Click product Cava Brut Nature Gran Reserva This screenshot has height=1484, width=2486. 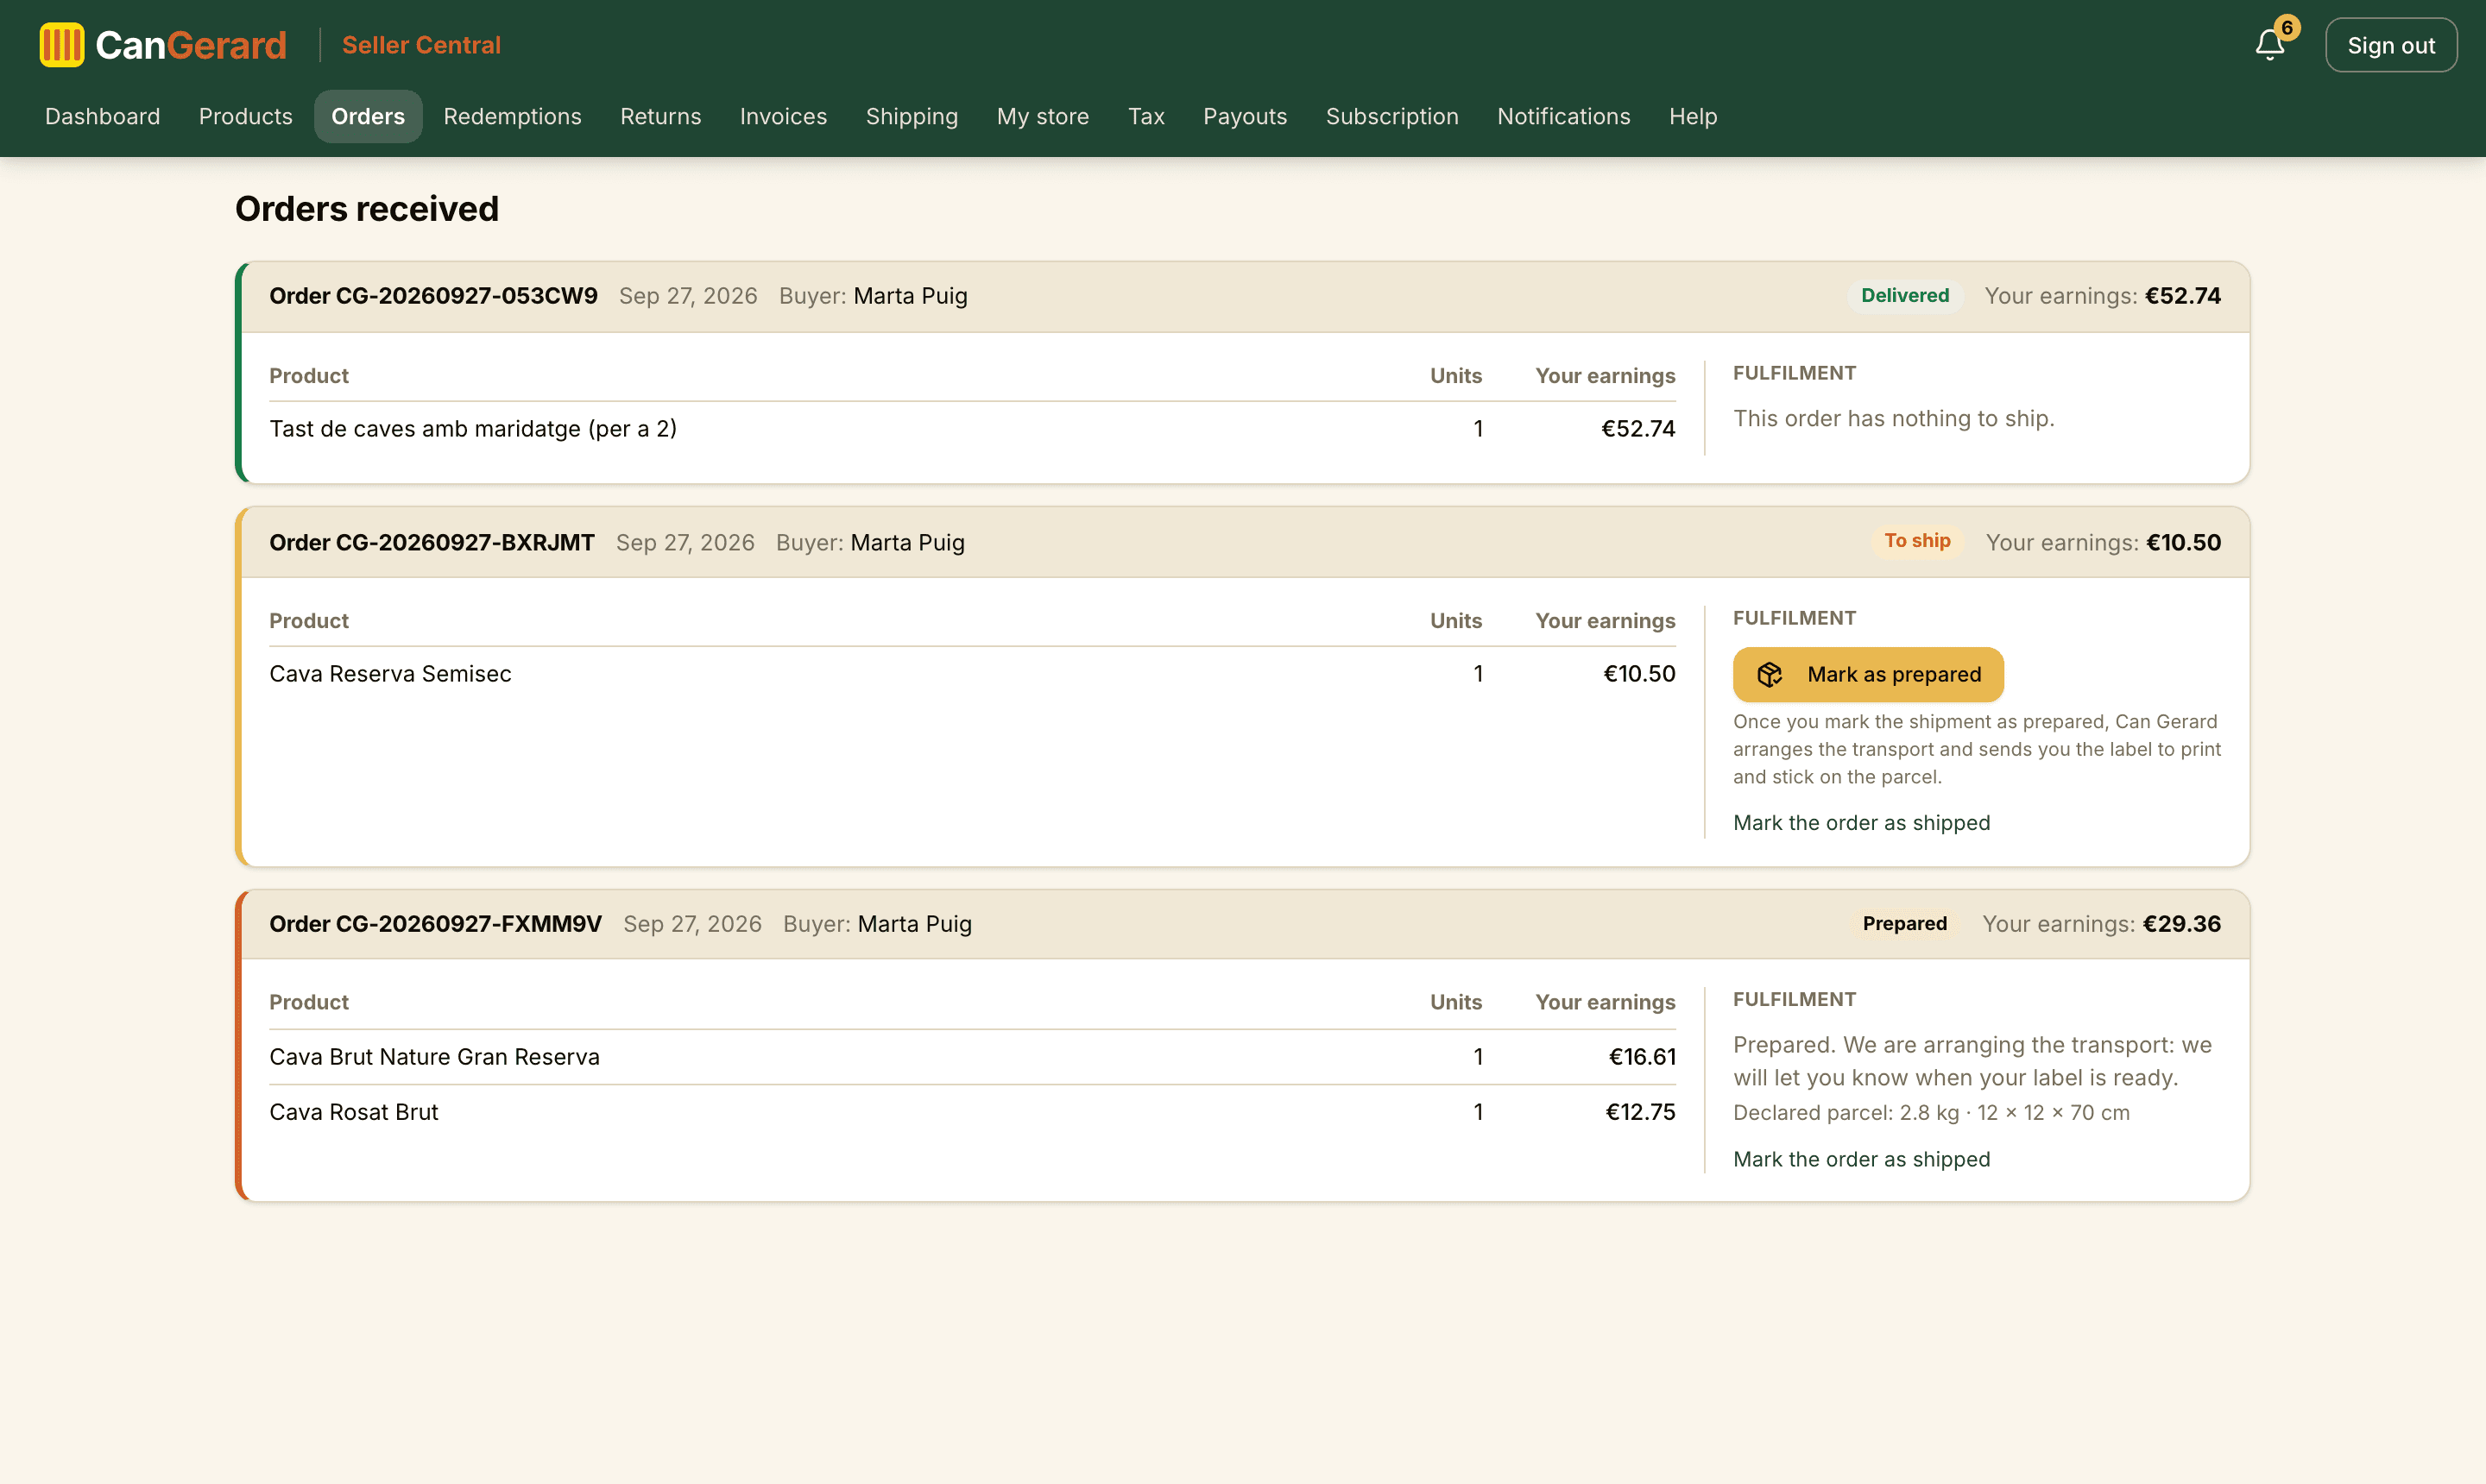pos(434,1056)
